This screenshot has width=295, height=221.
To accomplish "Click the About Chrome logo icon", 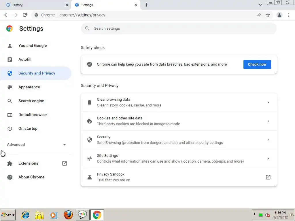I will [x=10, y=177].
